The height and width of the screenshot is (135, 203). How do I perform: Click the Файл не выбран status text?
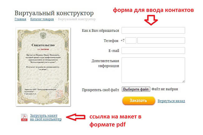click(x=165, y=89)
